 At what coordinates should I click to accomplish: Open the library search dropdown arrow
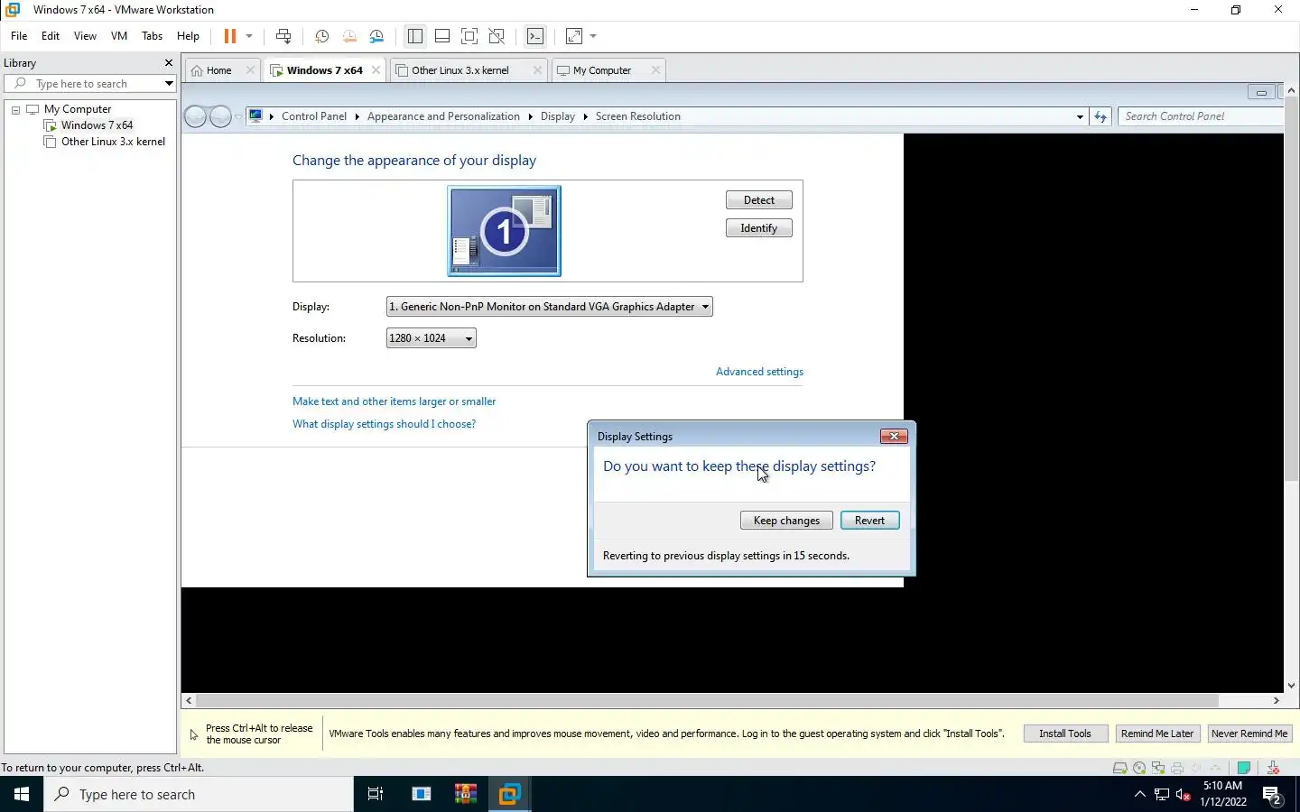[x=169, y=84]
